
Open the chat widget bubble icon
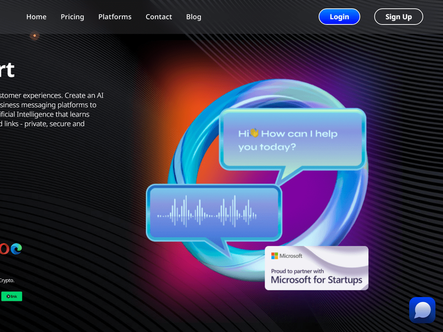[422, 309]
